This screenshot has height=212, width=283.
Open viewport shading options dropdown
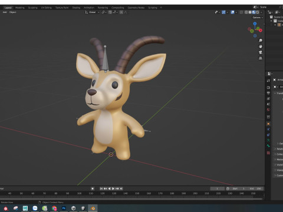[261, 12]
